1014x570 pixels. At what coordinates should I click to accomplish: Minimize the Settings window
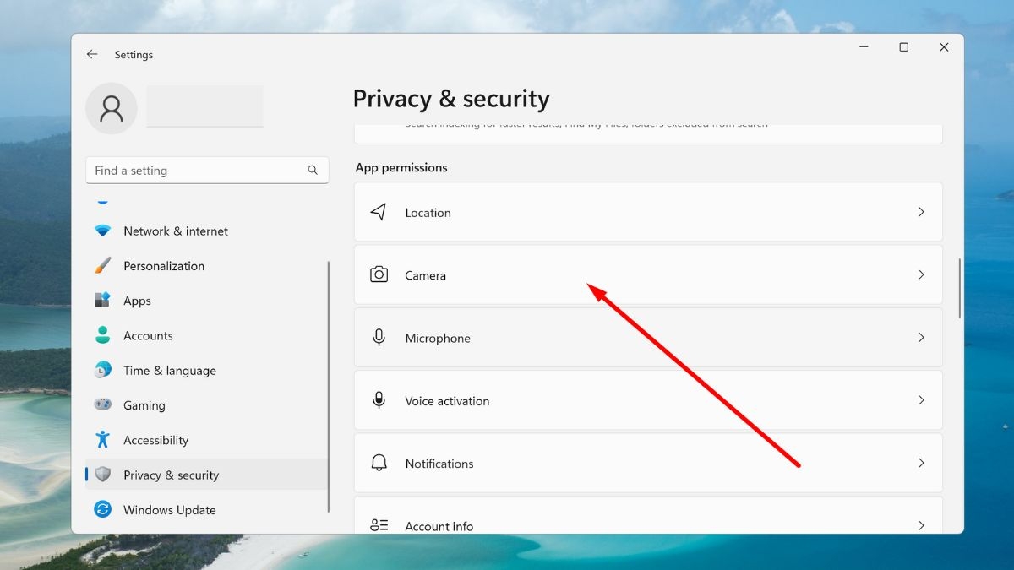coord(864,47)
